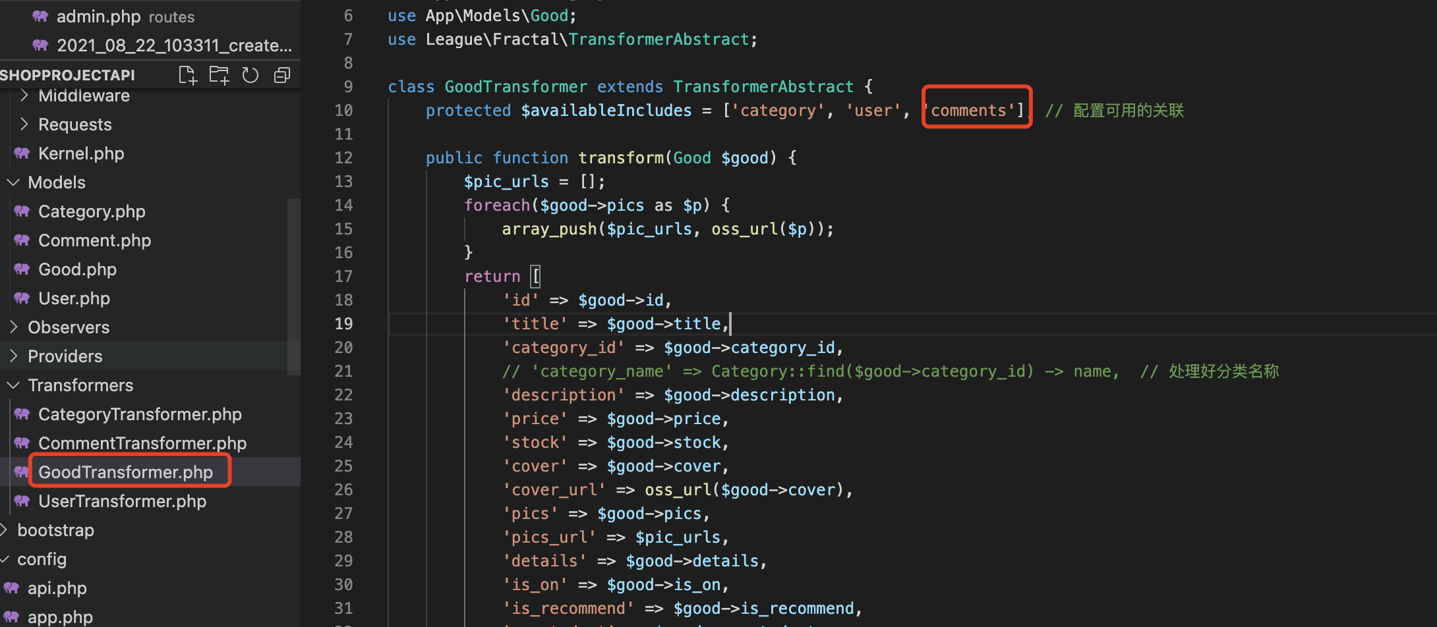Click the PHP icon beside CategoryTransformer.php
This screenshot has width=1437, height=627.
click(x=22, y=414)
